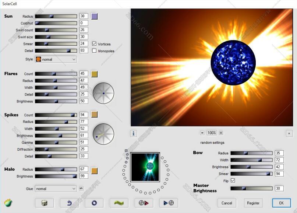Open the Sun Style dropdown

pos(56,59)
